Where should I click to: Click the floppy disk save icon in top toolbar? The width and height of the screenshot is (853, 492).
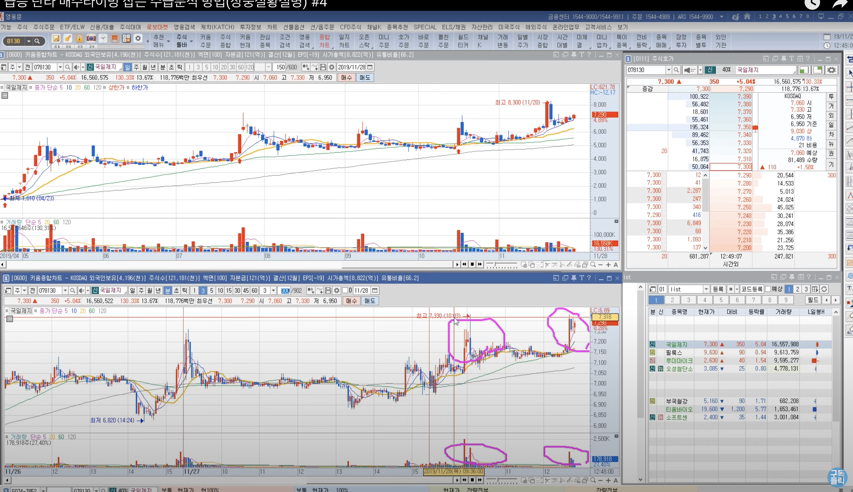pos(56,39)
